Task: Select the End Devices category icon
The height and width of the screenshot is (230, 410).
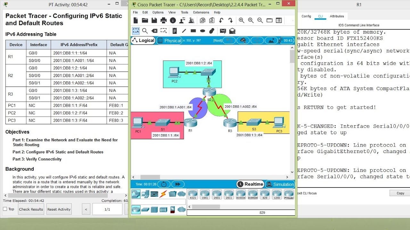Action: (145, 194)
